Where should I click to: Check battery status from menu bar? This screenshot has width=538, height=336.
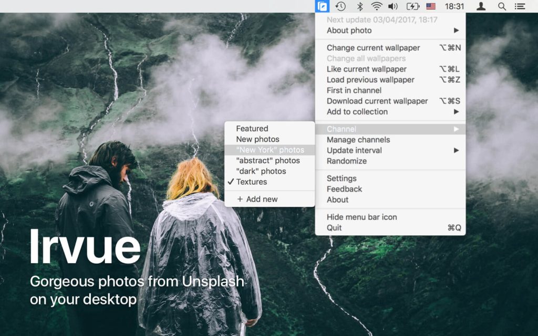coord(413,6)
